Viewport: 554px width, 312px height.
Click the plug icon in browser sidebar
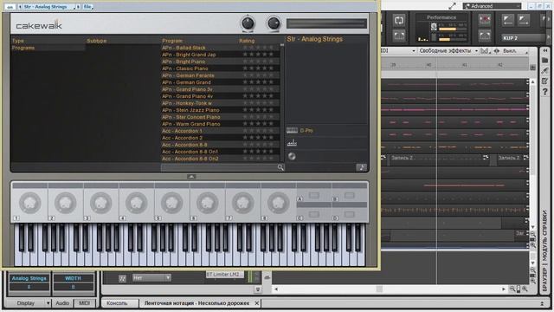pos(544,71)
